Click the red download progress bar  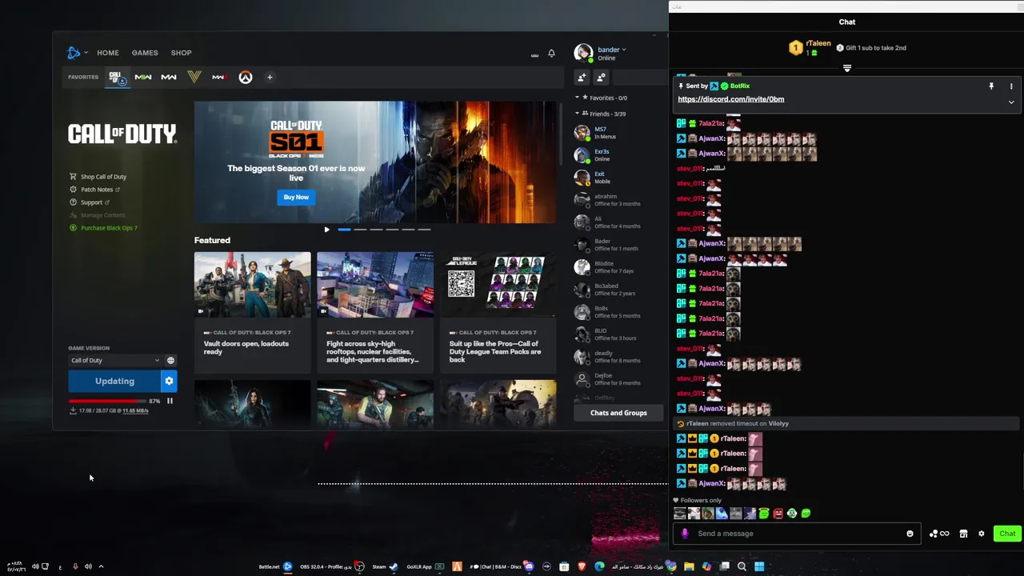pos(106,401)
